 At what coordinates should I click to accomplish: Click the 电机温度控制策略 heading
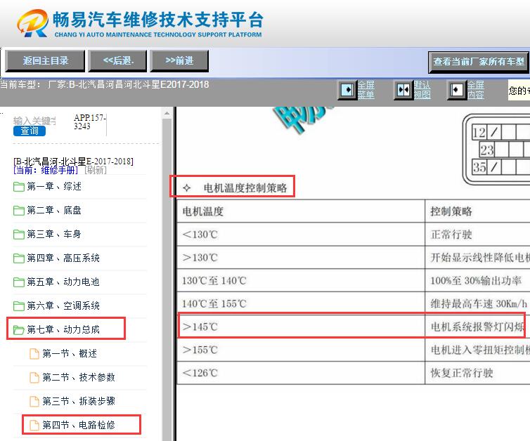tap(245, 187)
